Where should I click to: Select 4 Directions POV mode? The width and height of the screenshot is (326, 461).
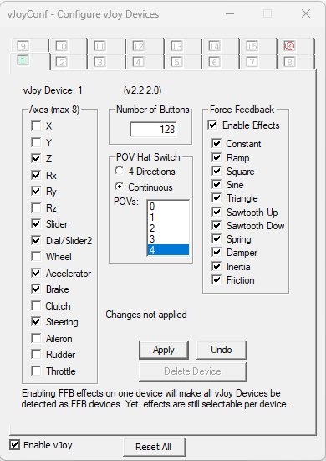[120, 172]
